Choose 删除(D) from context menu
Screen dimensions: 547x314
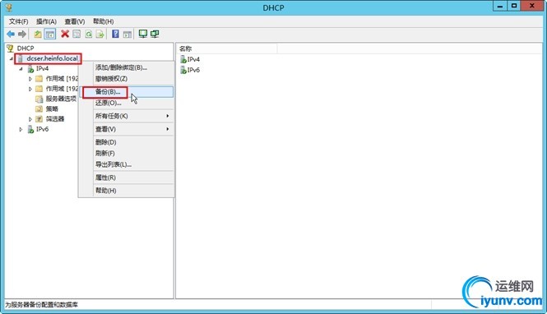[x=127, y=142]
